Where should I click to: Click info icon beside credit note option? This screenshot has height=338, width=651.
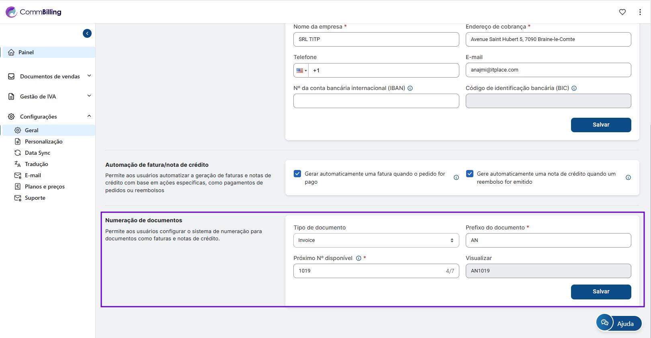(628, 178)
